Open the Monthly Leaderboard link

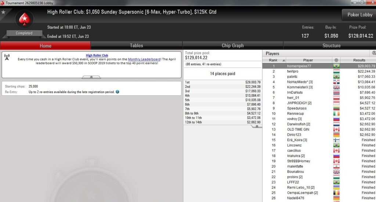[x=144, y=59]
